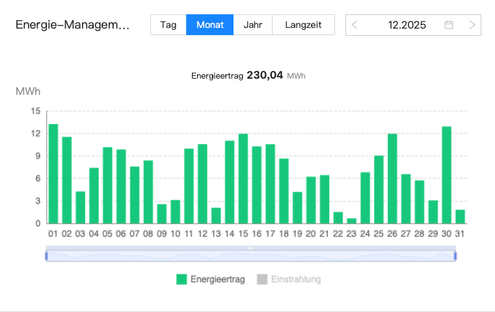
Task: Open the Langzeit view tab
Action: pyautogui.click(x=303, y=25)
